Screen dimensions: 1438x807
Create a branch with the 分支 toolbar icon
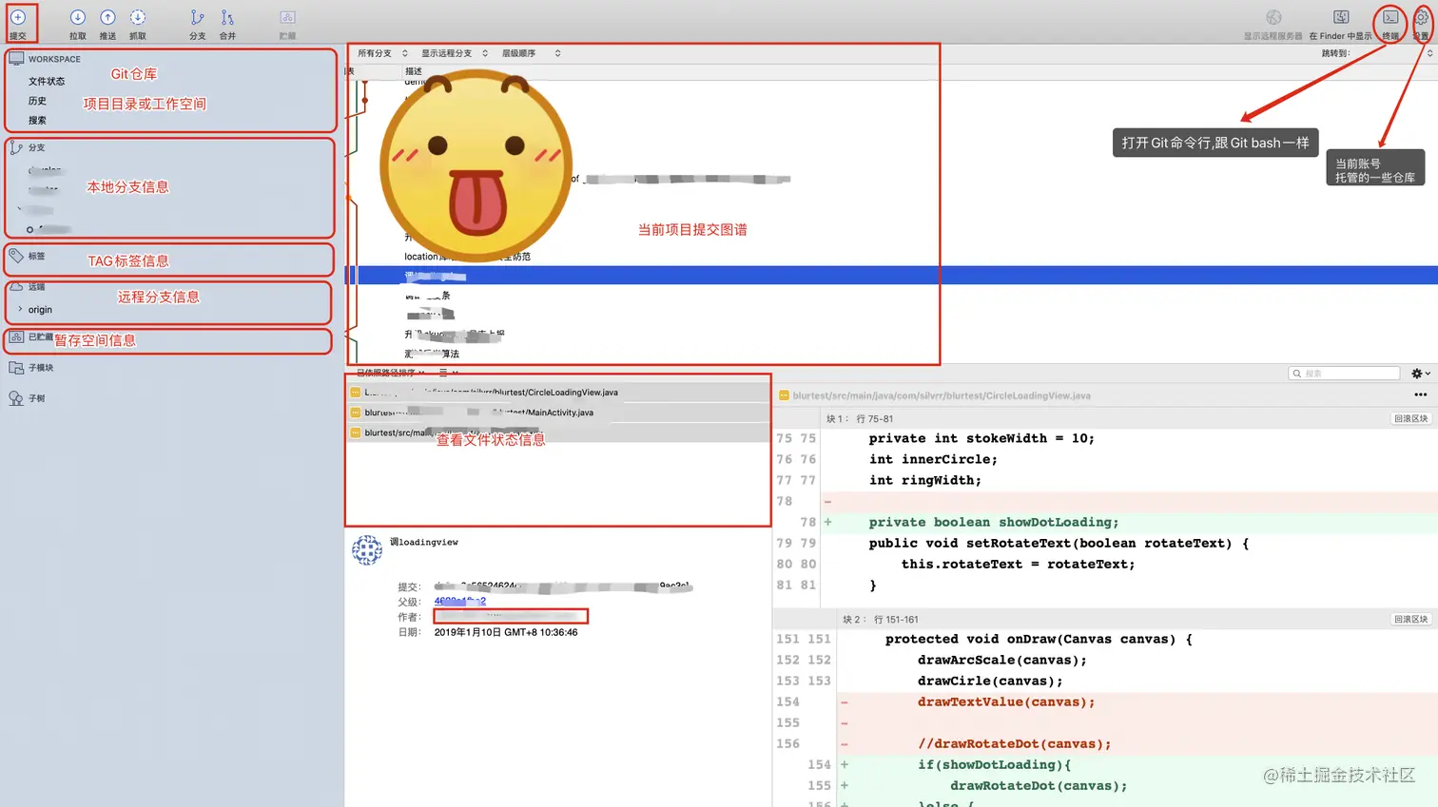click(x=197, y=18)
